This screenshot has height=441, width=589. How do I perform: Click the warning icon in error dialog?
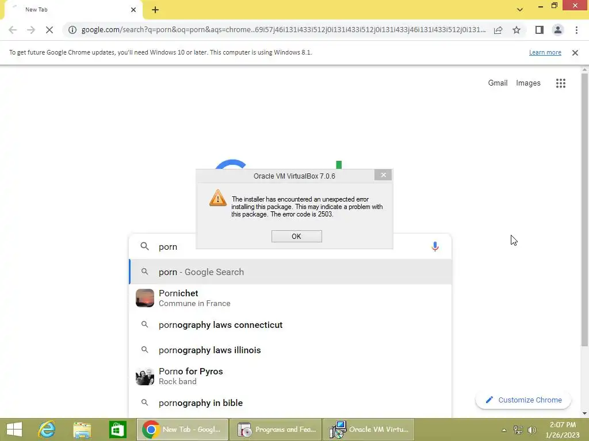[x=218, y=198]
